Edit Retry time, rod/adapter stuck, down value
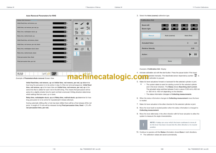 (59, 49)
